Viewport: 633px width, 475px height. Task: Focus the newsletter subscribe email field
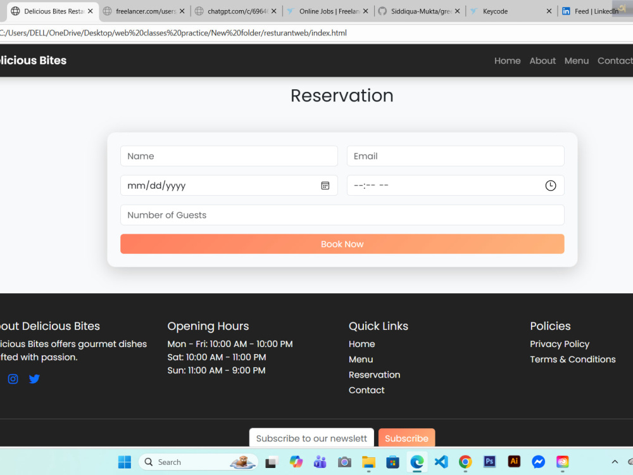(x=311, y=438)
